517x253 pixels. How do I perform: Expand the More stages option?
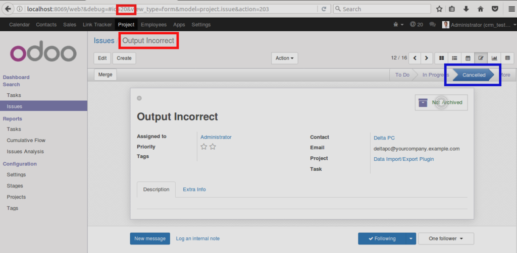(x=506, y=75)
